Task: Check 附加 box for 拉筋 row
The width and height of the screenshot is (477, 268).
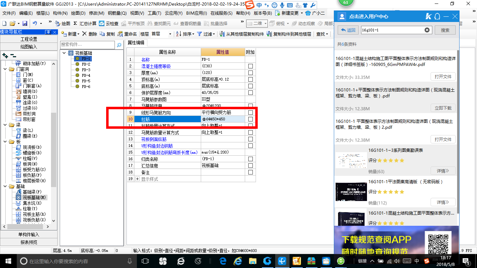Action: point(250,119)
